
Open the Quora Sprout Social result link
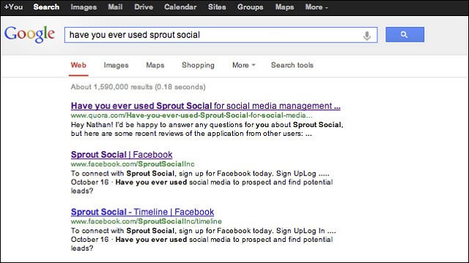(205, 106)
